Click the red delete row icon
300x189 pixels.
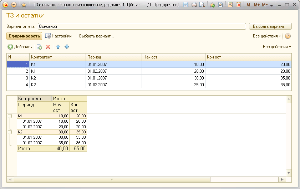[x=48, y=47]
